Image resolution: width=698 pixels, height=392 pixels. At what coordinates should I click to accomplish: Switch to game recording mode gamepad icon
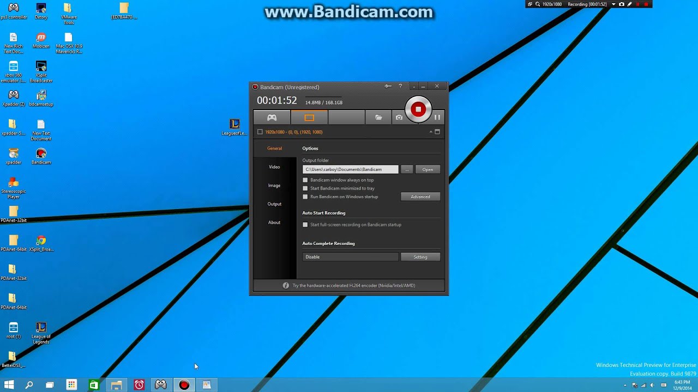point(272,117)
